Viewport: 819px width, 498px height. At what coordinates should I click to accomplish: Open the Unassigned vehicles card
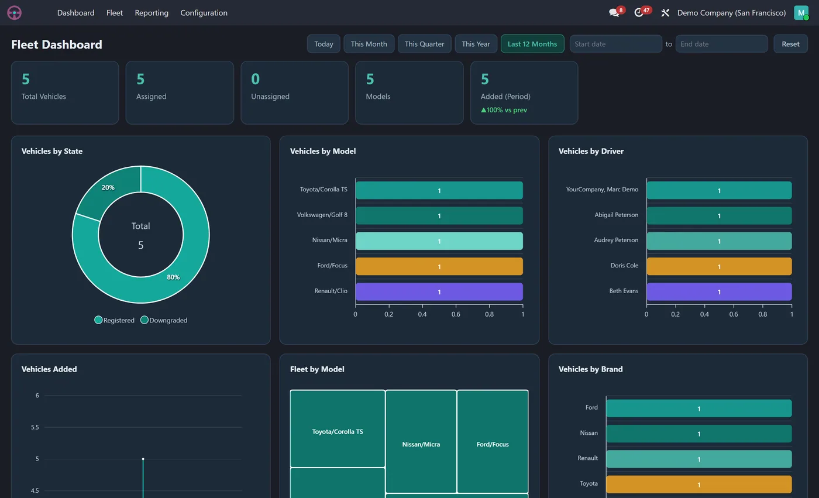pos(294,92)
